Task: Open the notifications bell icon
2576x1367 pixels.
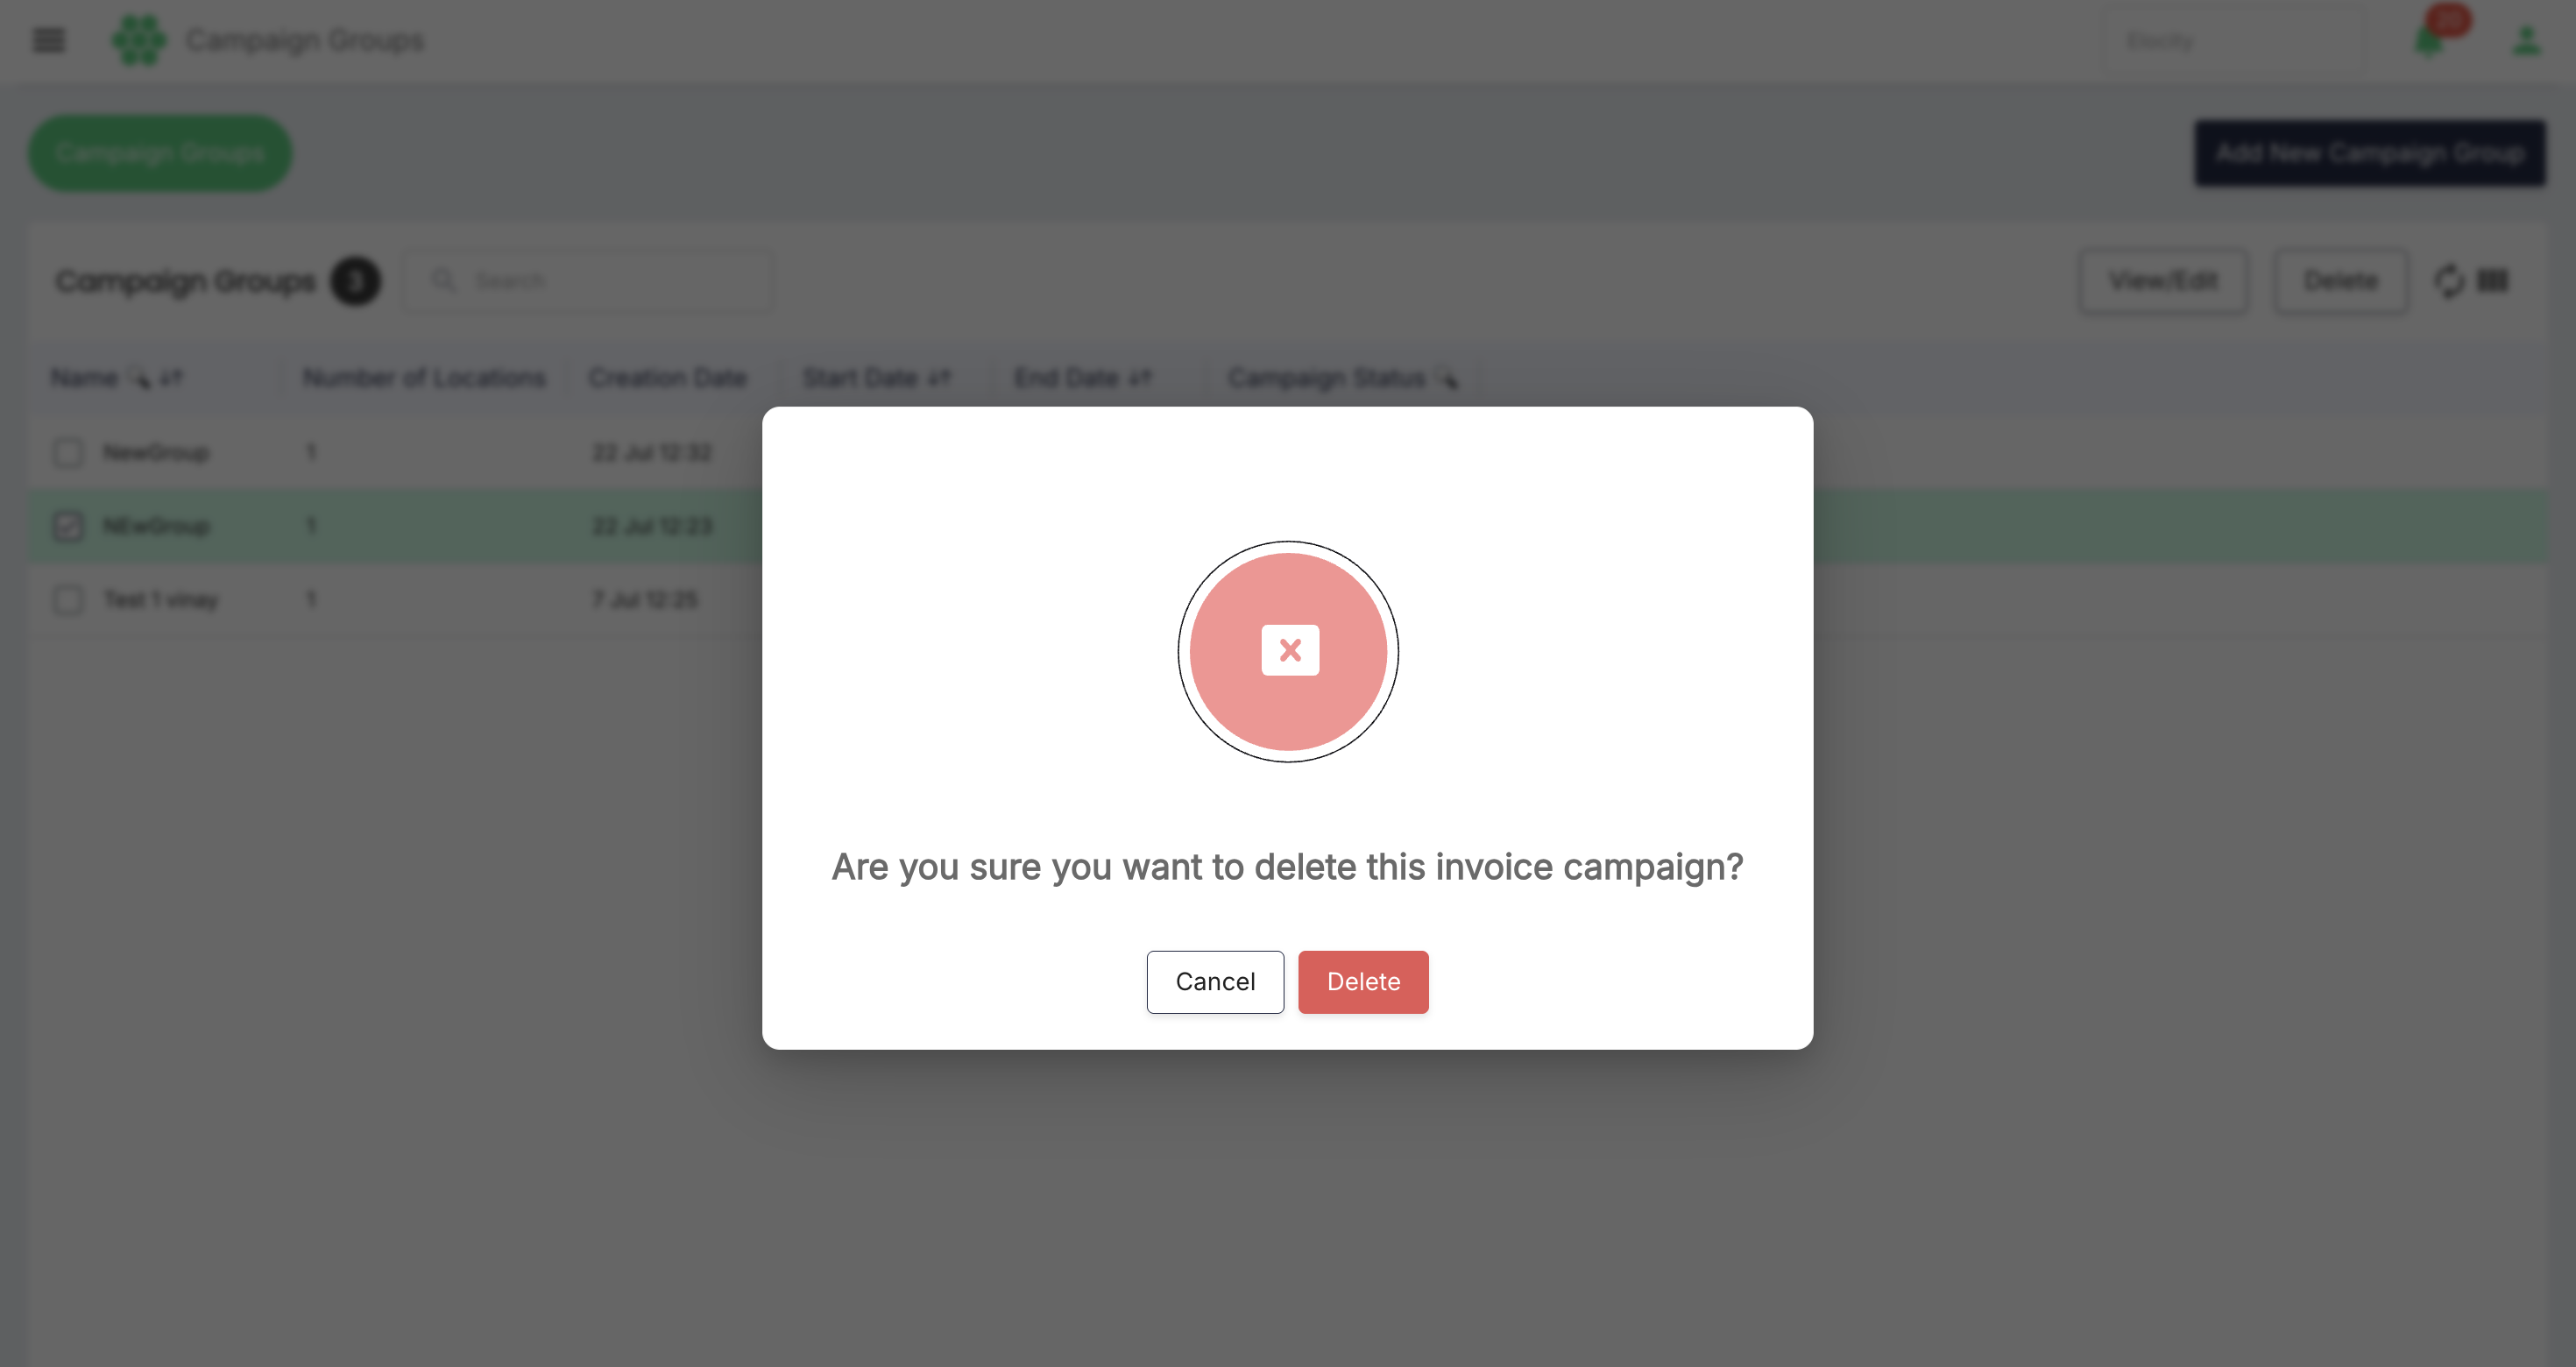Action: pyautogui.click(x=2428, y=42)
